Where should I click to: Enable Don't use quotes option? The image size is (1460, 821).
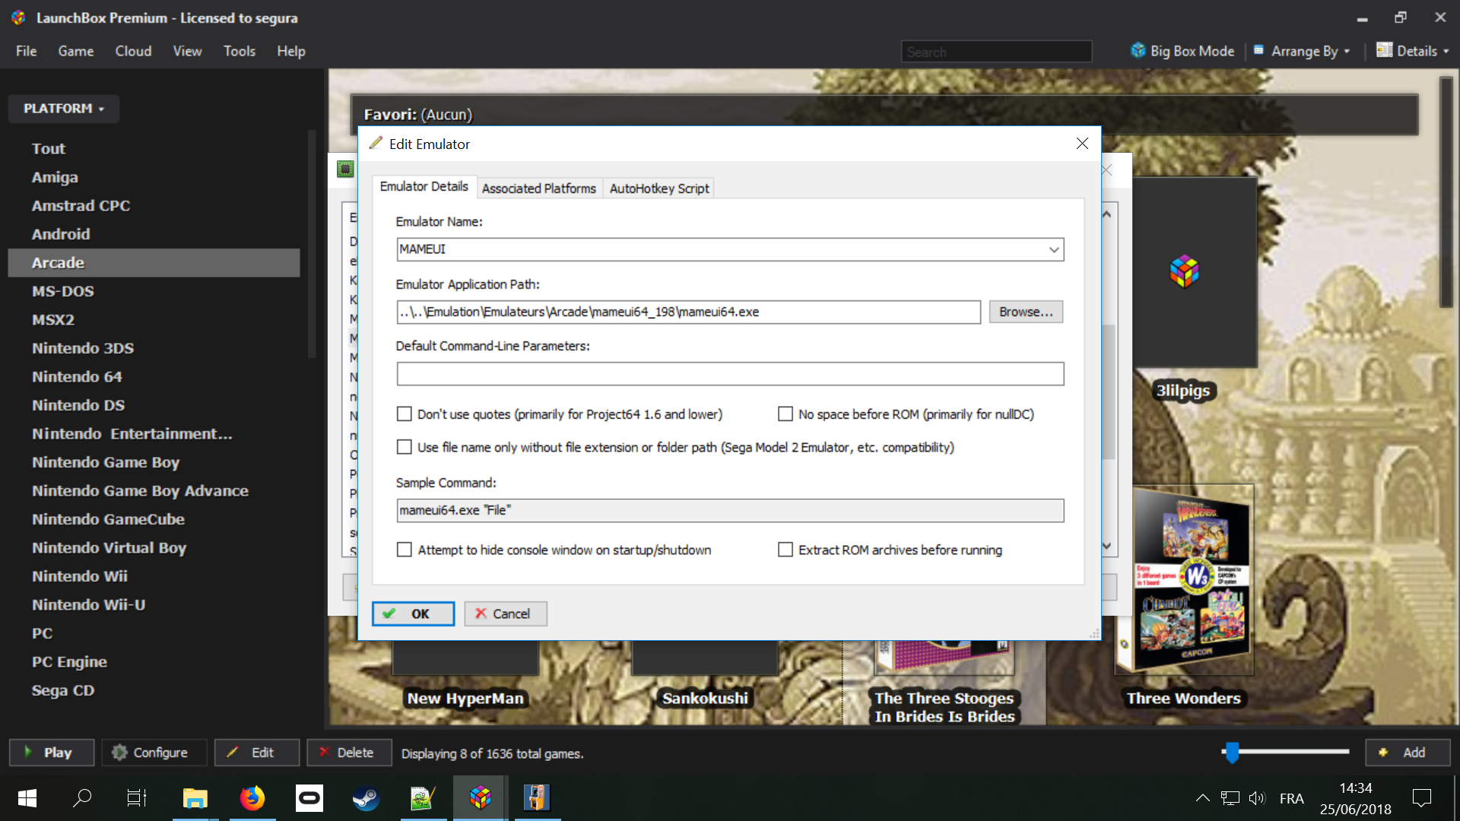pyautogui.click(x=405, y=414)
